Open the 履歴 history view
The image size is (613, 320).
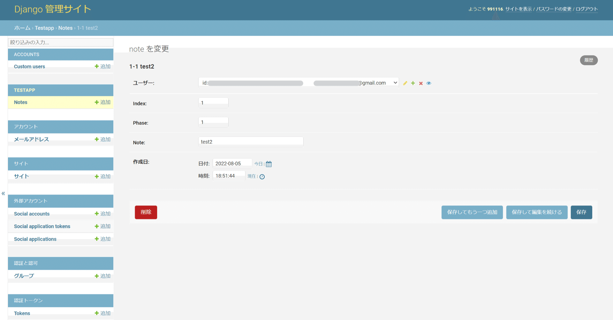click(589, 60)
